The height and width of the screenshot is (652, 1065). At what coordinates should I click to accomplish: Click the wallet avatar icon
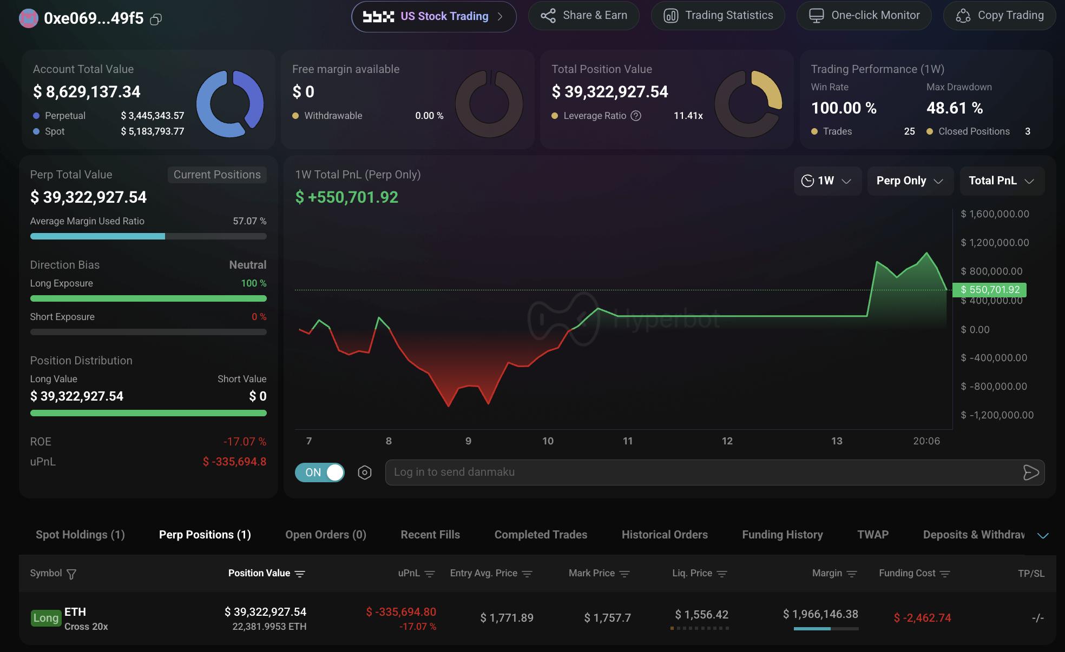pyautogui.click(x=29, y=18)
